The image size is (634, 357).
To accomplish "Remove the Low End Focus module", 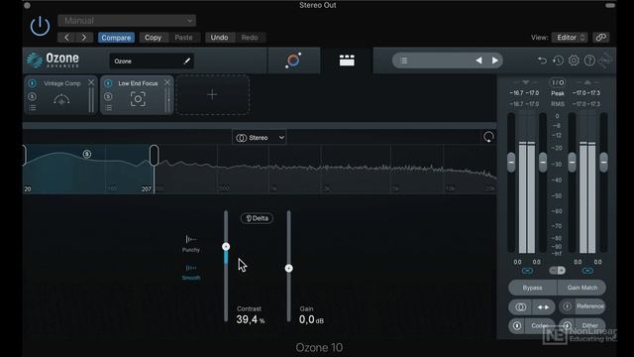I will coord(167,82).
